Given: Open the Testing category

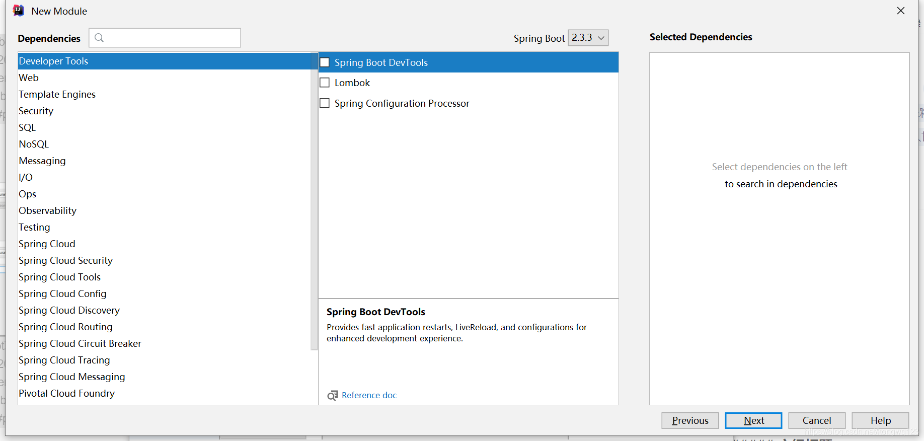Looking at the screenshot, I should click(164, 227).
